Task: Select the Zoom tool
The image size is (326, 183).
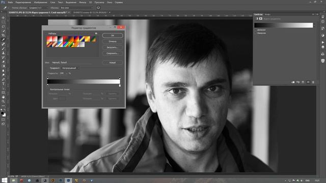Action: pos(3,101)
